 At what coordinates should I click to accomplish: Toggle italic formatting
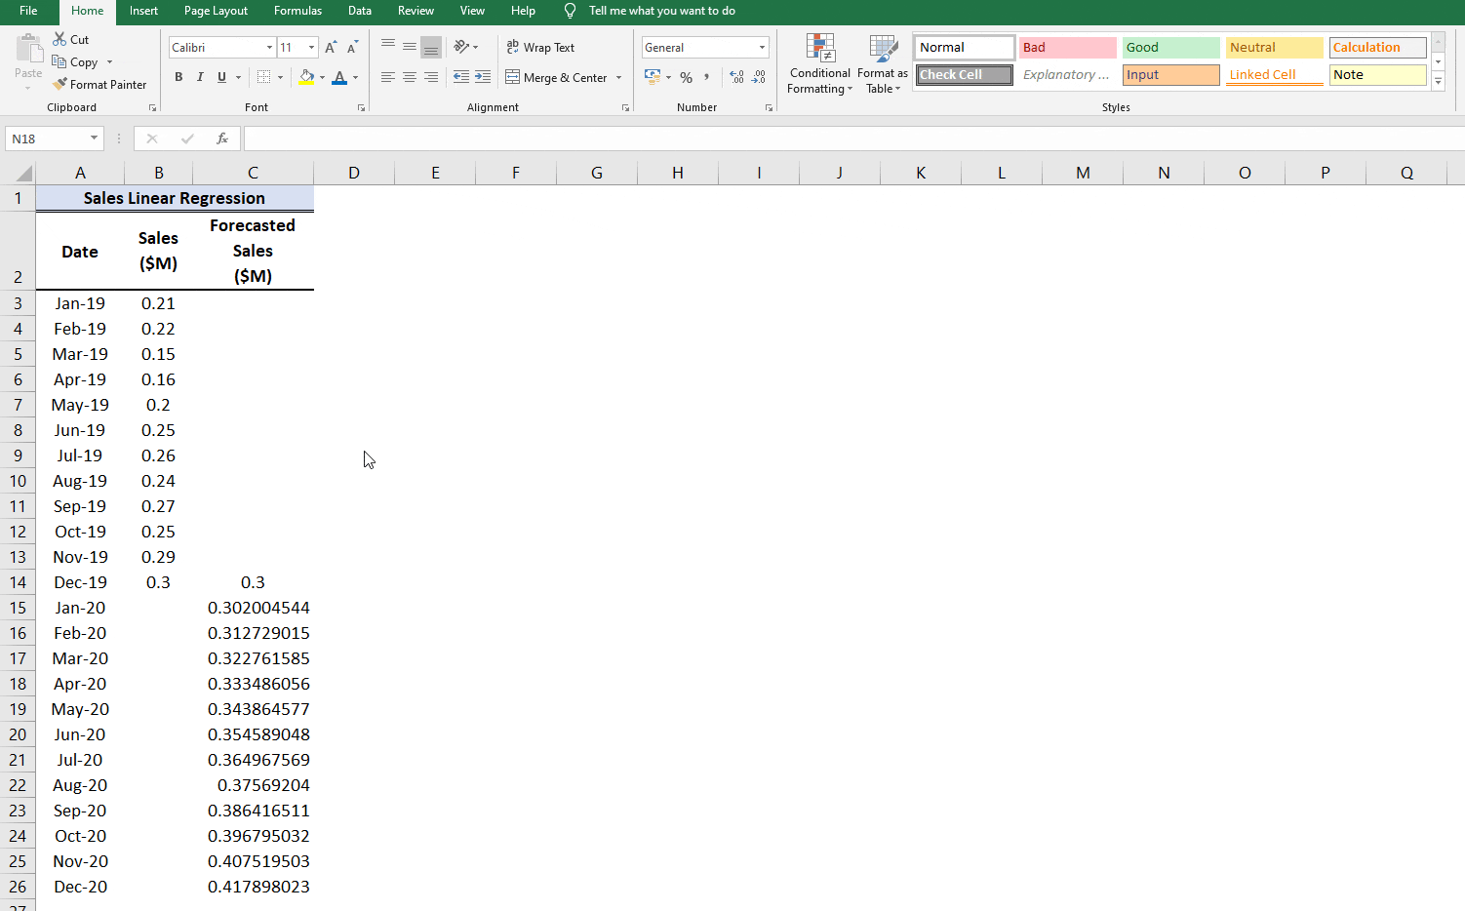pyautogui.click(x=200, y=76)
